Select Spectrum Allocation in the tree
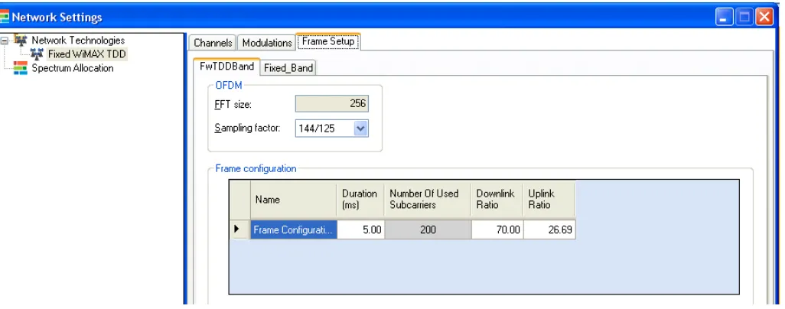 73,68
